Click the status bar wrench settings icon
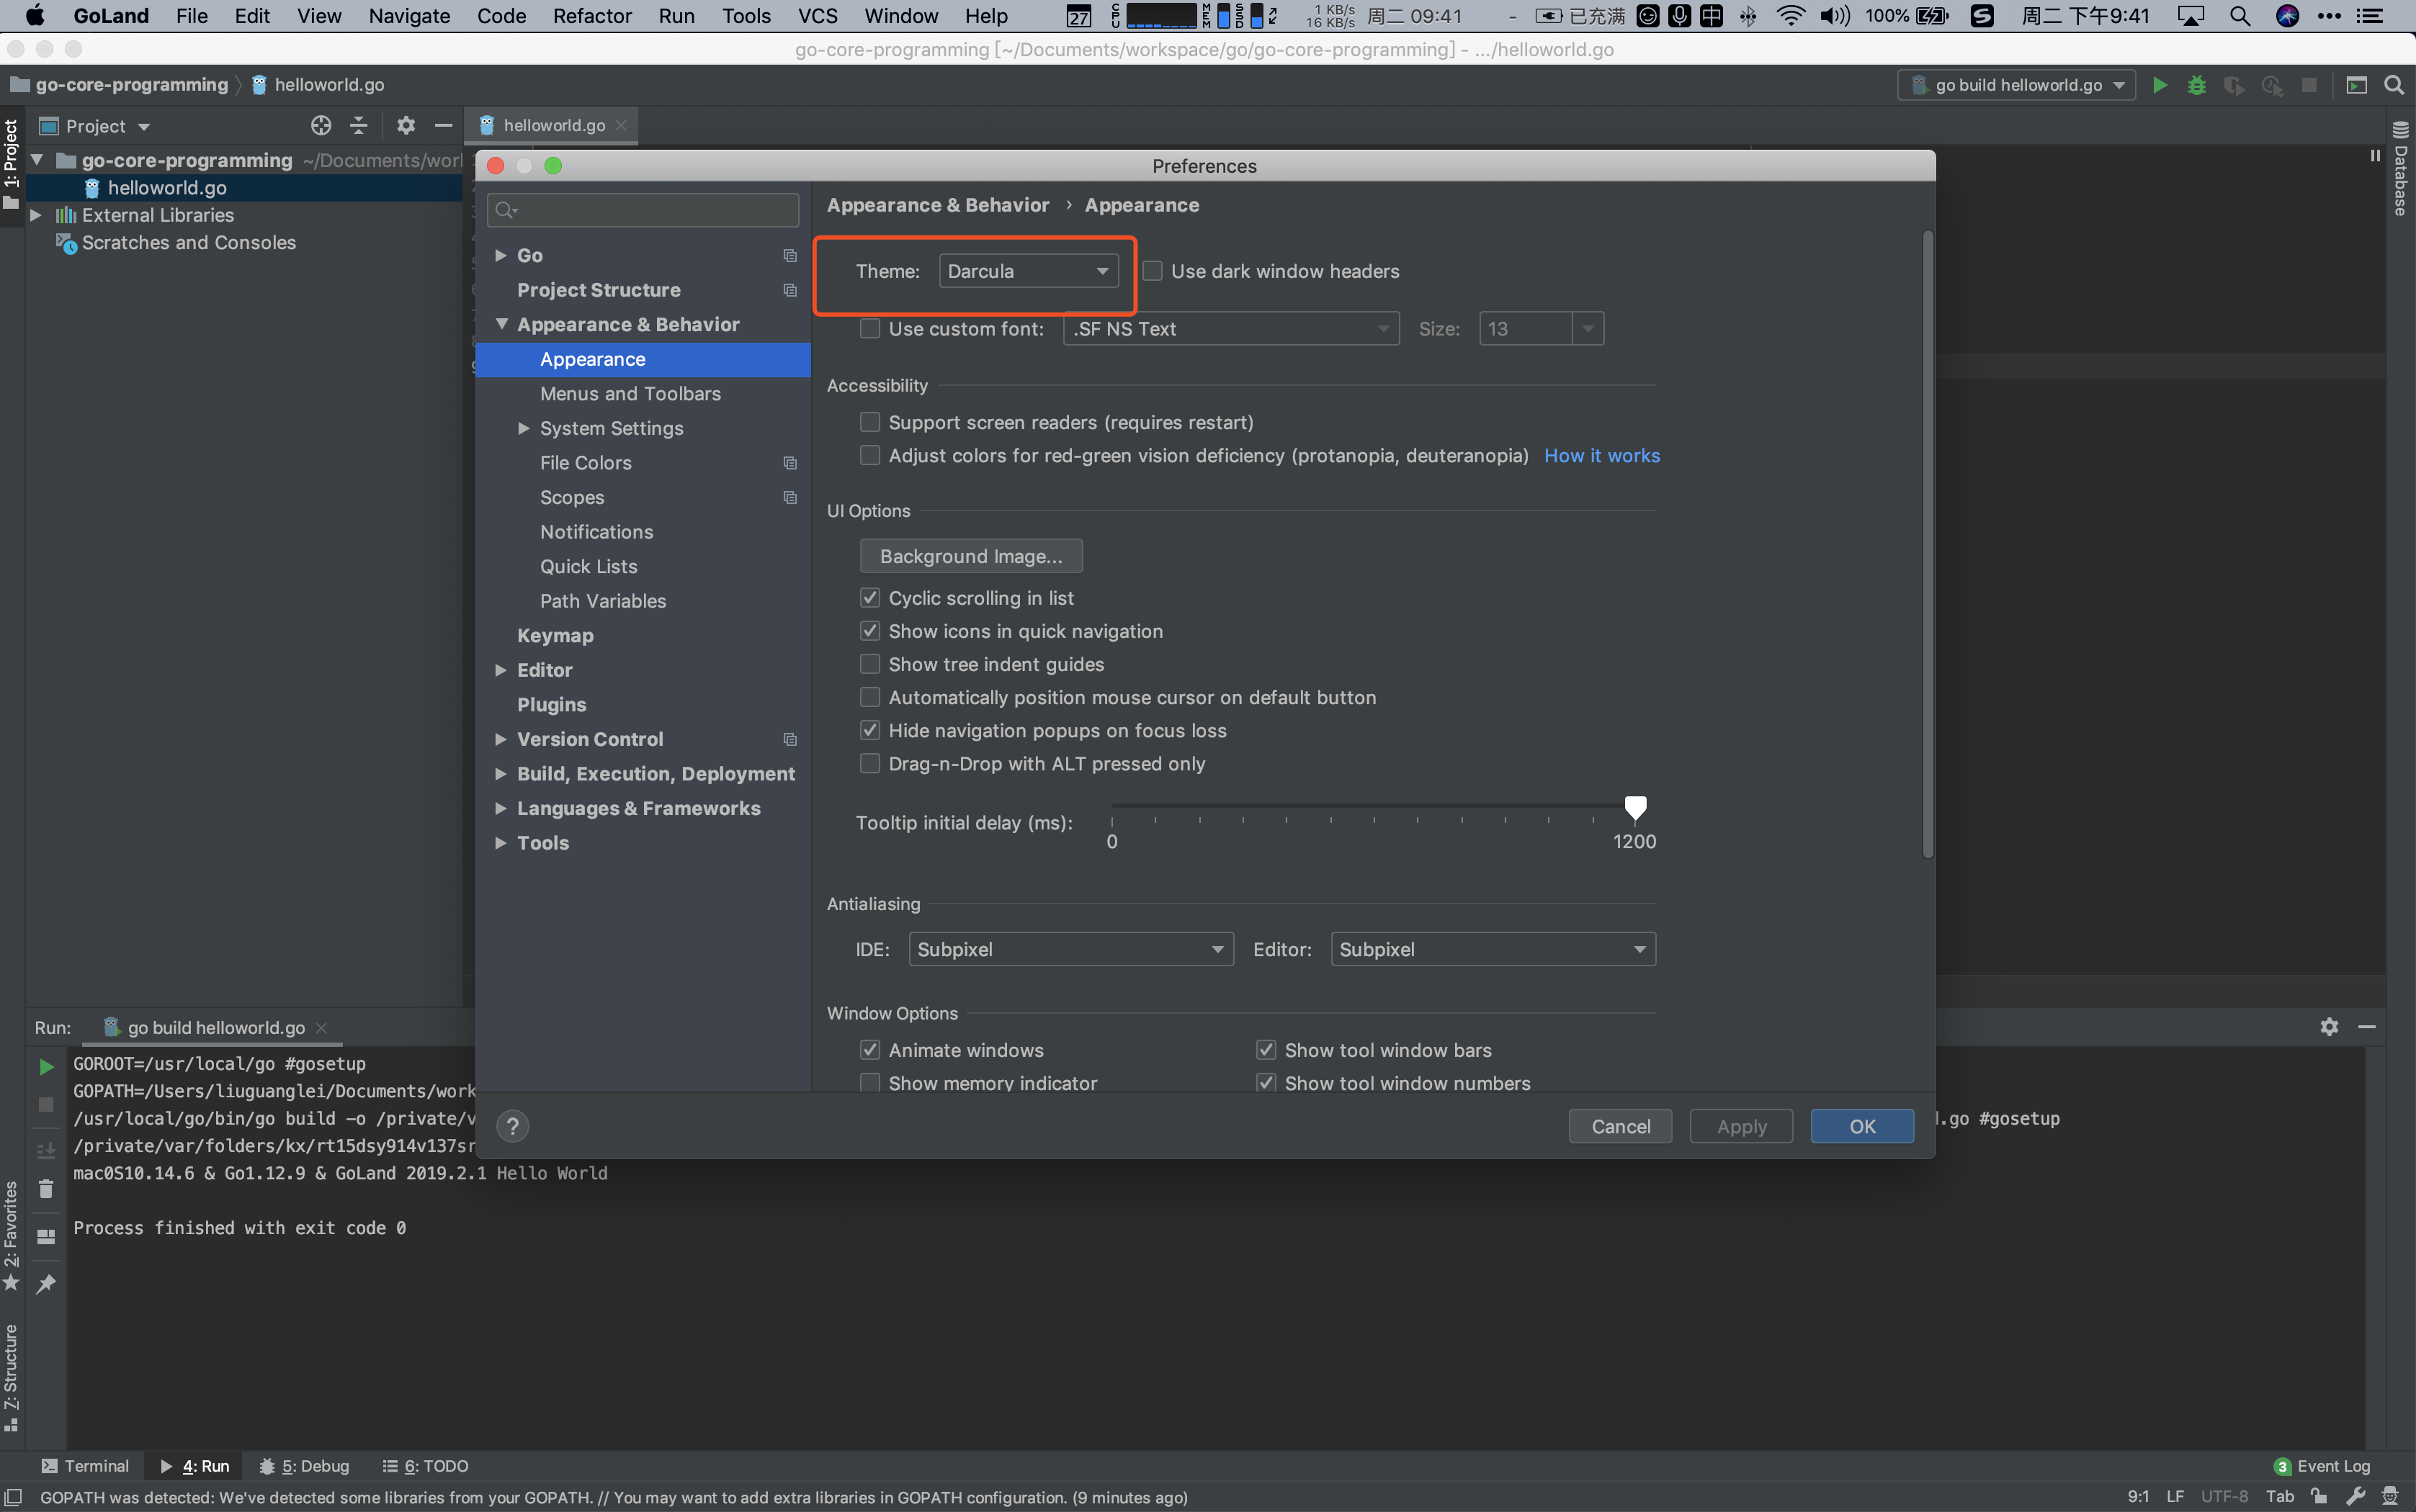Screen dimensions: 2416x1512 (2357, 1497)
